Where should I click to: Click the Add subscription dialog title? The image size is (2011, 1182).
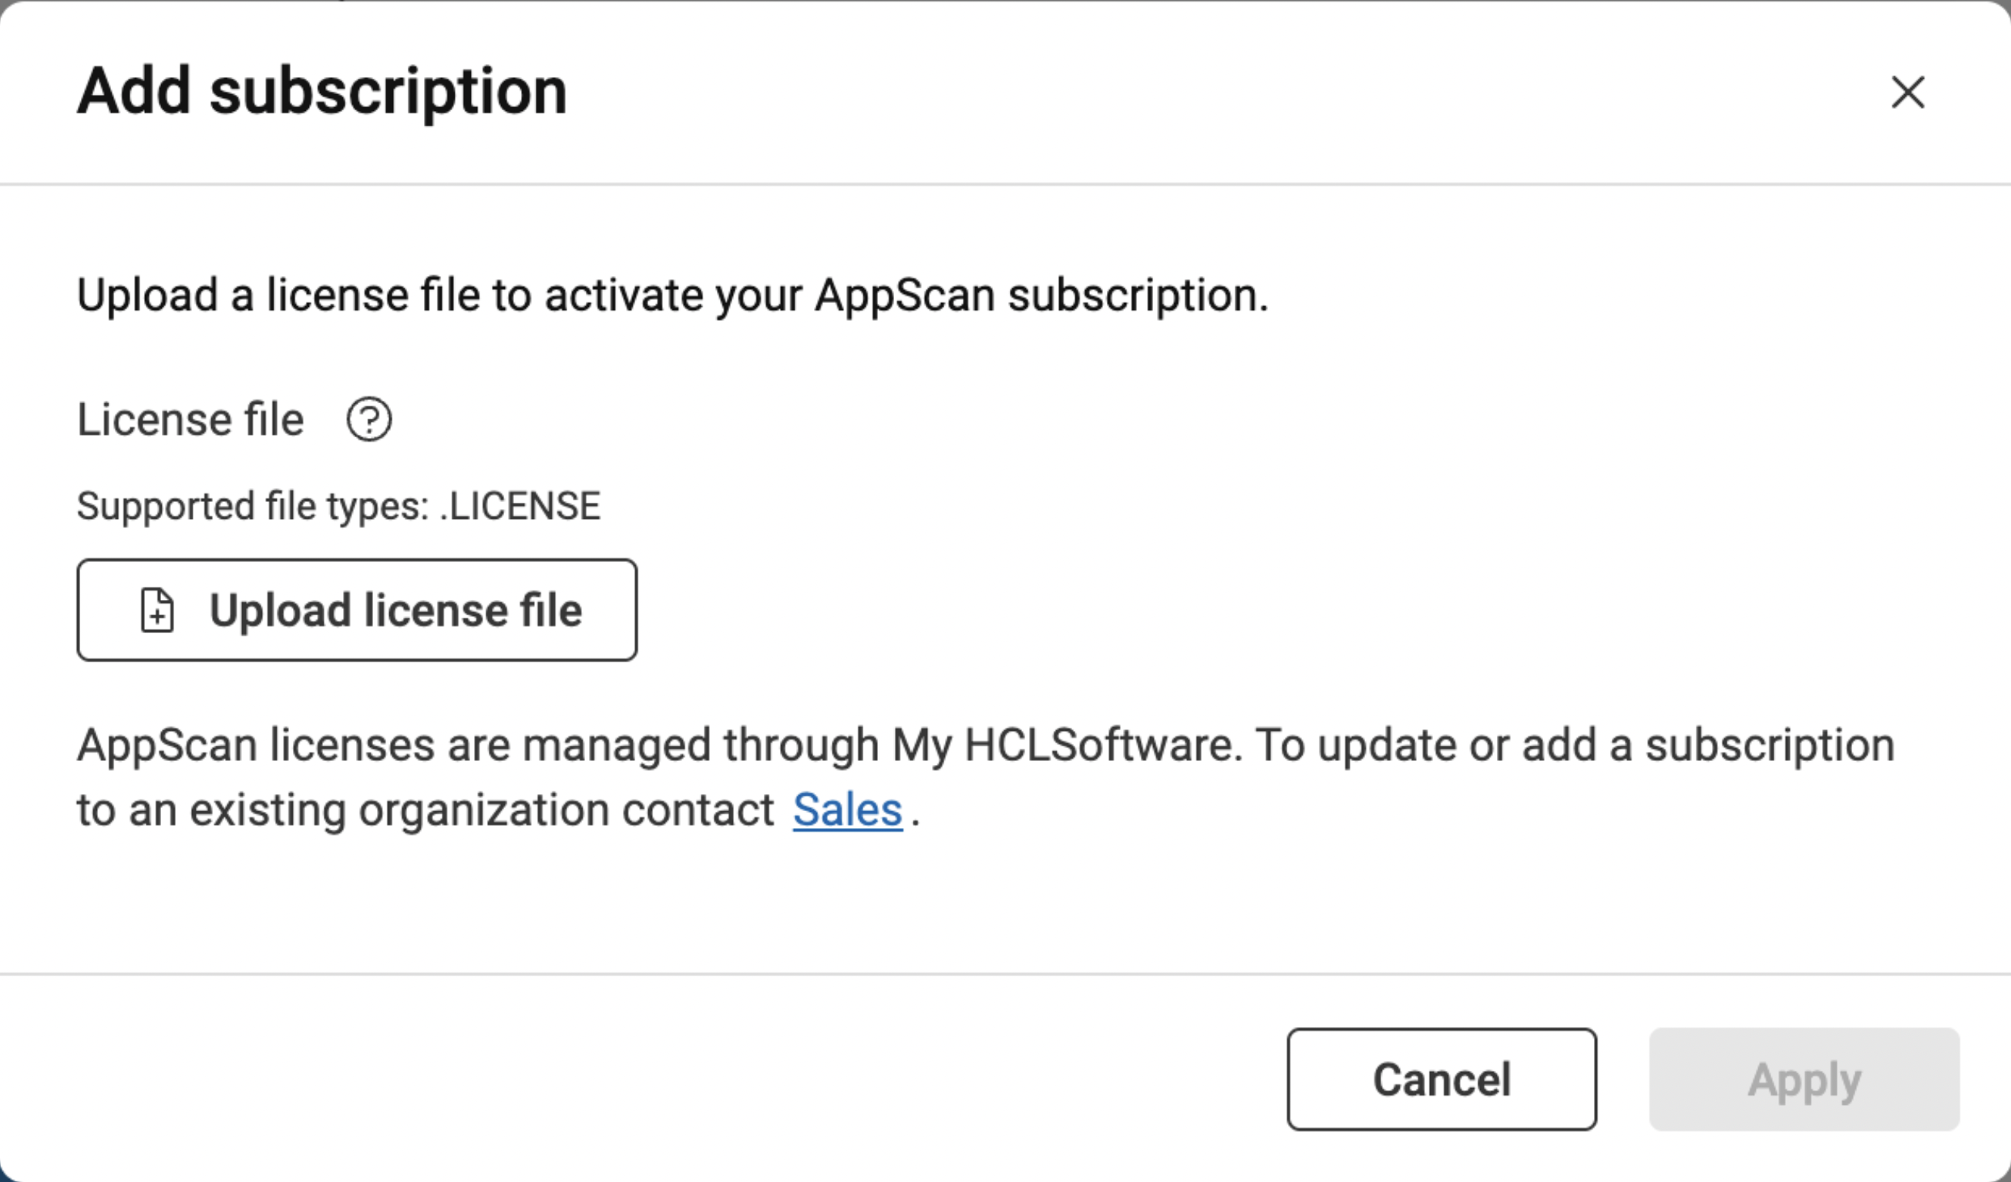pyautogui.click(x=321, y=92)
